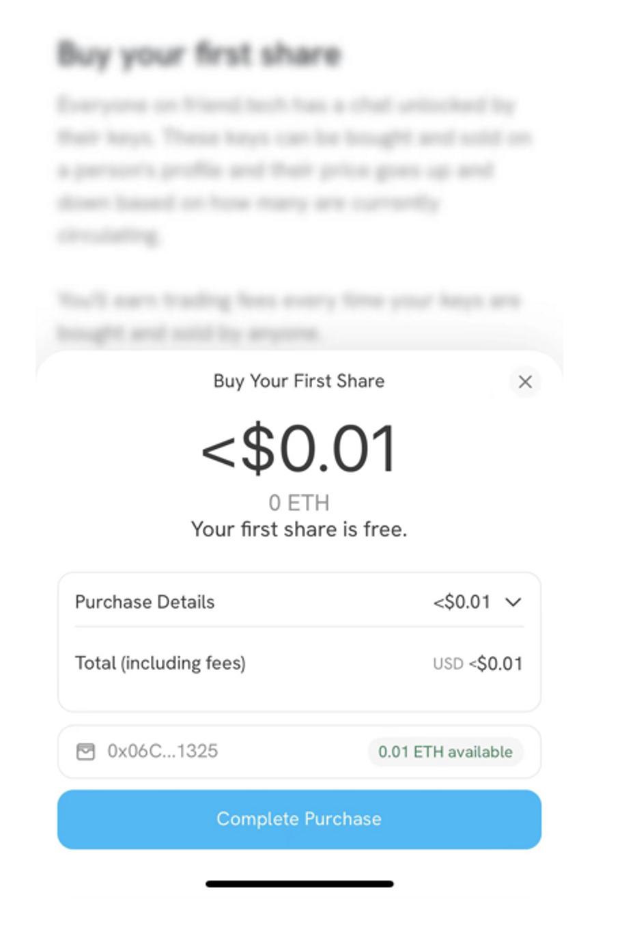635x925 pixels.
Task: Click the <$0.01 amount in Purchase Details row
Action: 462,602
